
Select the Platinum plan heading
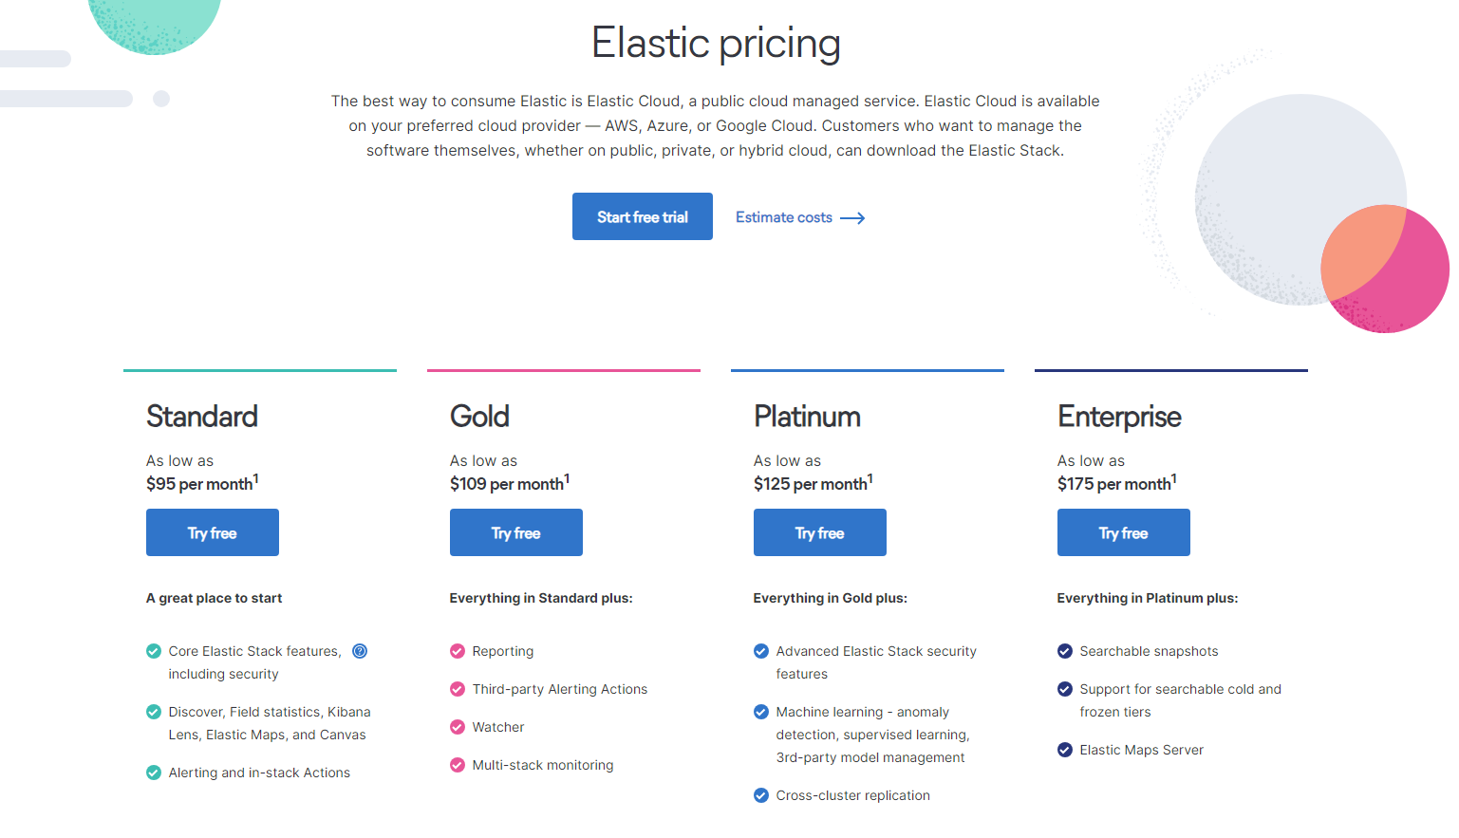pyautogui.click(x=807, y=417)
